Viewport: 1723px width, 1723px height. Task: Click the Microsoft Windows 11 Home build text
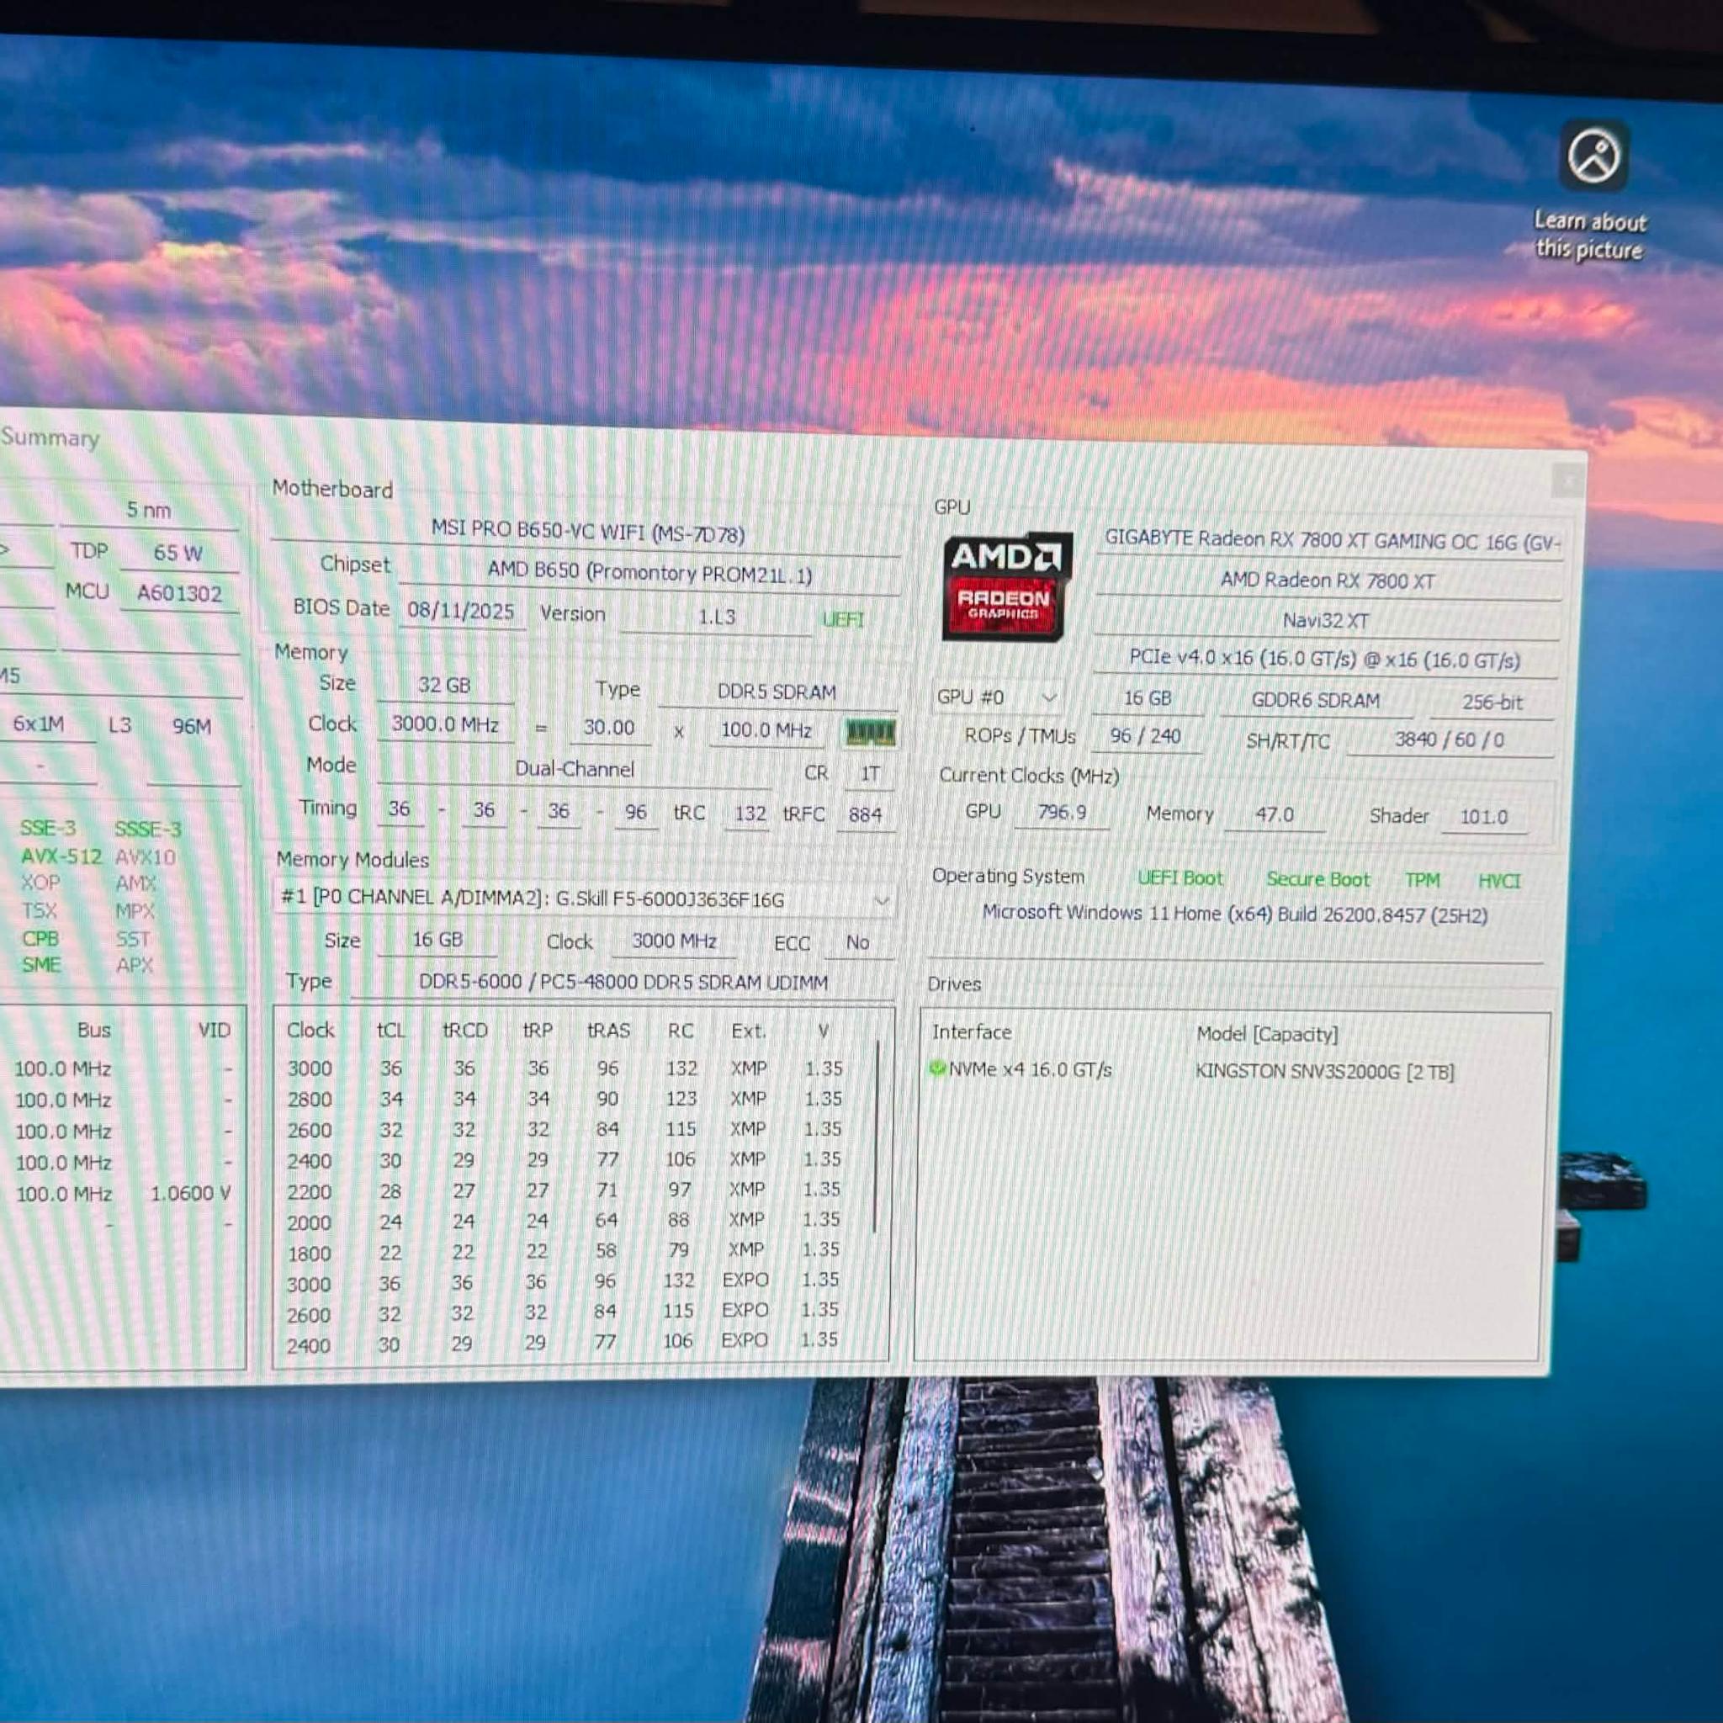tap(1234, 915)
